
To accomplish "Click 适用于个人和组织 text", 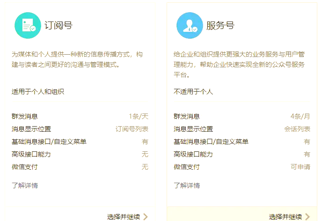I will pyautogui.click(x=38, y=92).
